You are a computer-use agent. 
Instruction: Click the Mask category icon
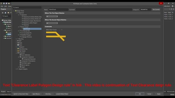[18, 43]
